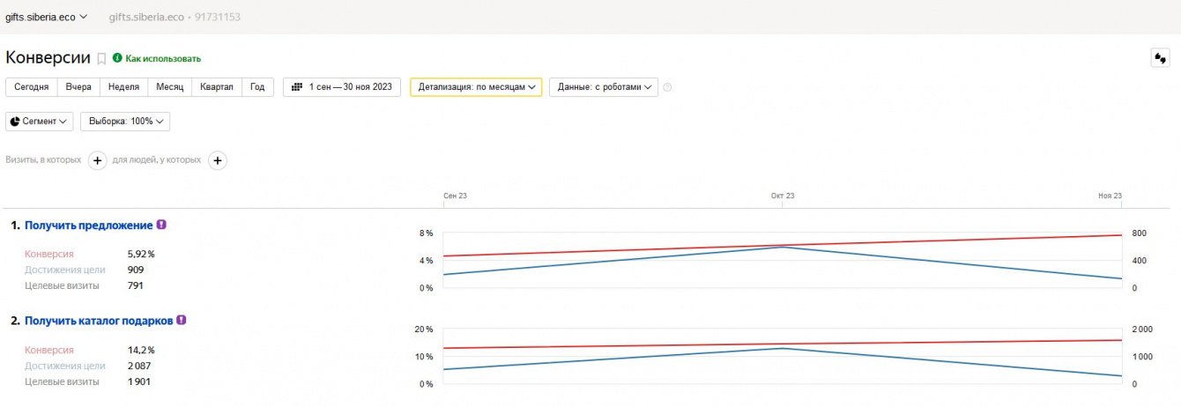Add a condition for людей, у которых

pos(217,160)
